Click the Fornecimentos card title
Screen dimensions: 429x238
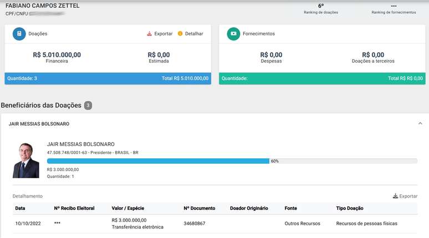click(258, 34)
